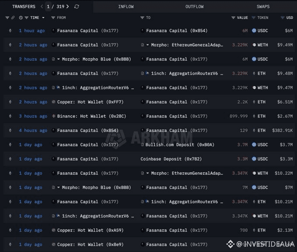Open the TOKEN column filter
Screen dimensions: 297x252
click(253, 18)
